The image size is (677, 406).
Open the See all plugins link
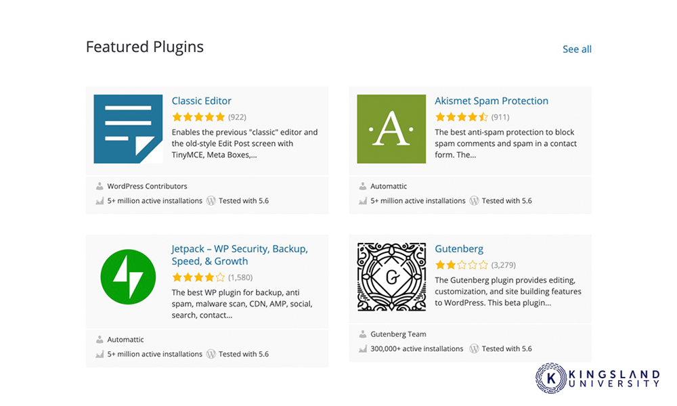pyautogui.click(x=577, y=49)
